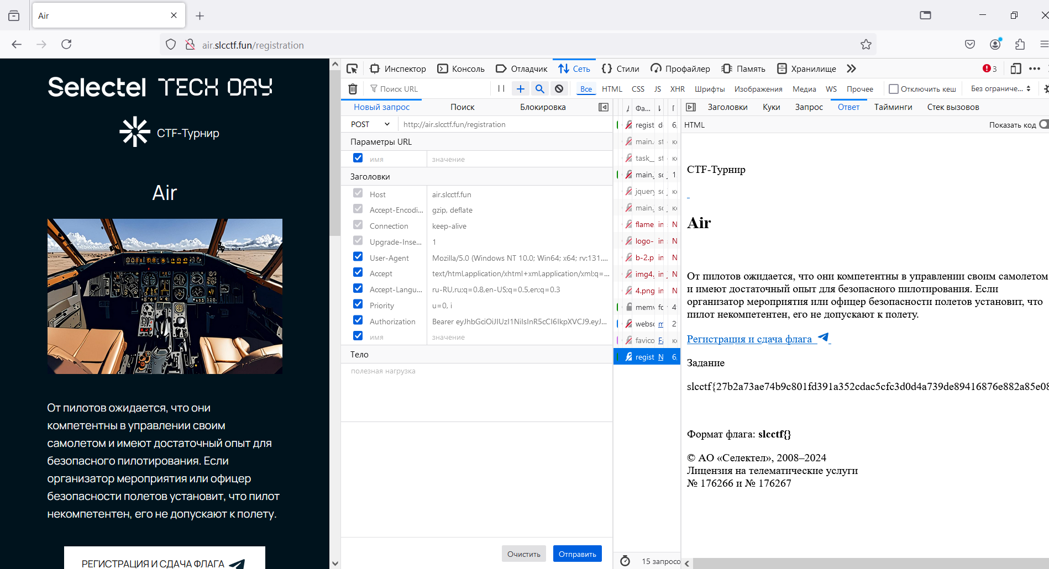This screenshot has width=1049, height=569.
Task: Open the Firefox account icon
Action: [x=995, y=44]
